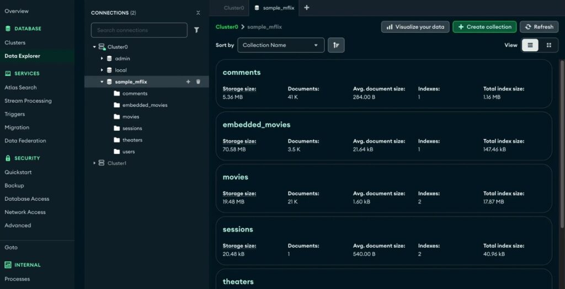
Task: Open the connections filter icon
Action: (196, 30)
